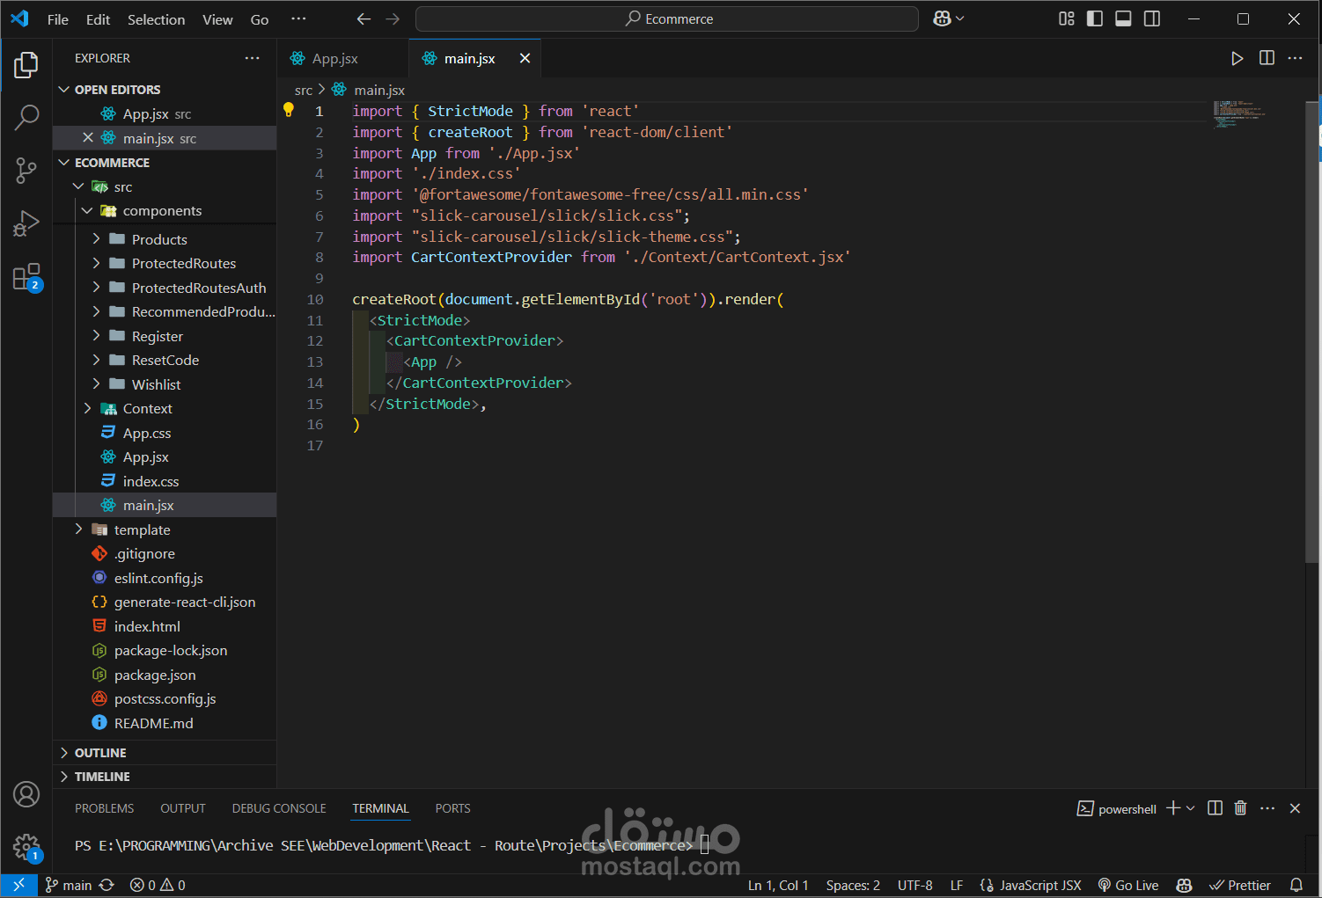Toggle Secondary Side Bar visibility
Image resolution: width=1322 pixels, height=898 pixels.
(x=1152, y=18)
